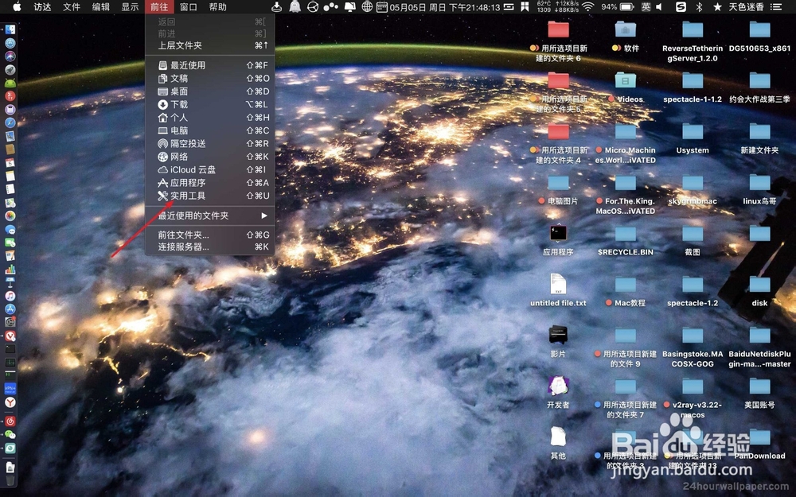Open App Store from the Dock
This screenshot has height=497, width=796.
point(10,309)
